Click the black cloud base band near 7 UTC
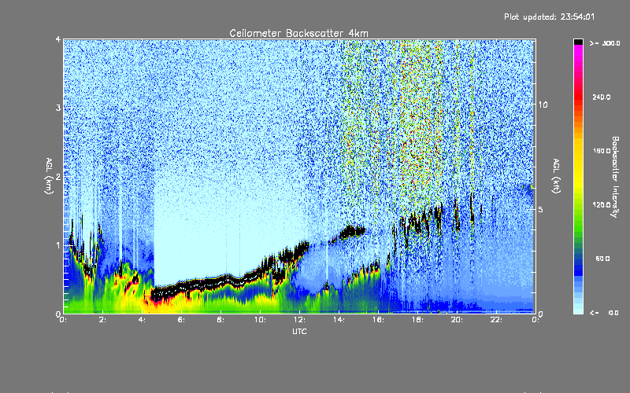 [x=201, y=285]
